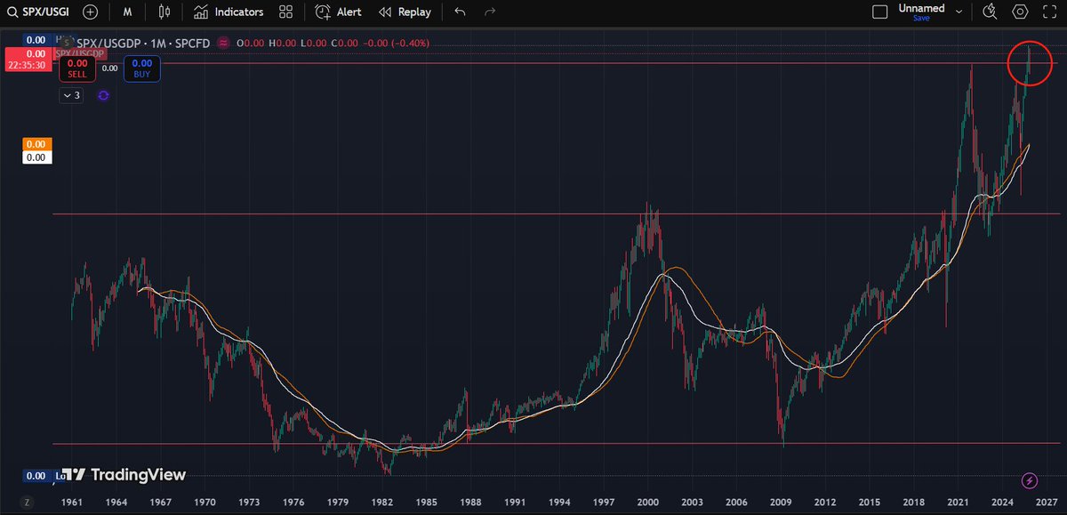Click the orange 0.00 price label
The height and width of the screenshot is (515, 1067).
point(37,144)
